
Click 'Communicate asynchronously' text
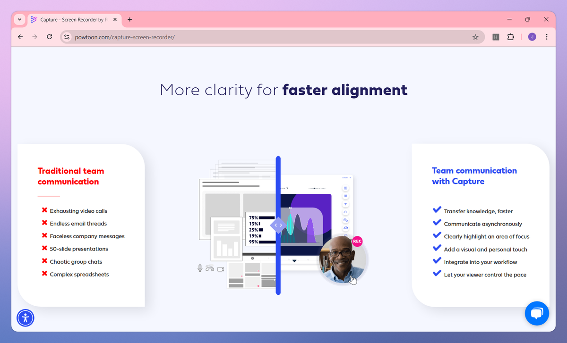coord(483,224)
